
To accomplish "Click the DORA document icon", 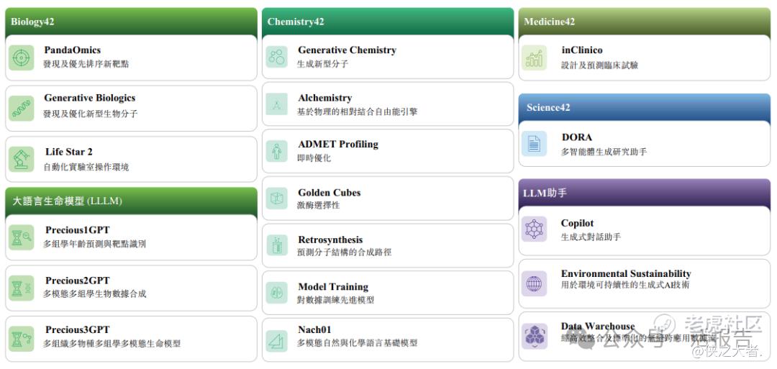I will pos(534,144).
